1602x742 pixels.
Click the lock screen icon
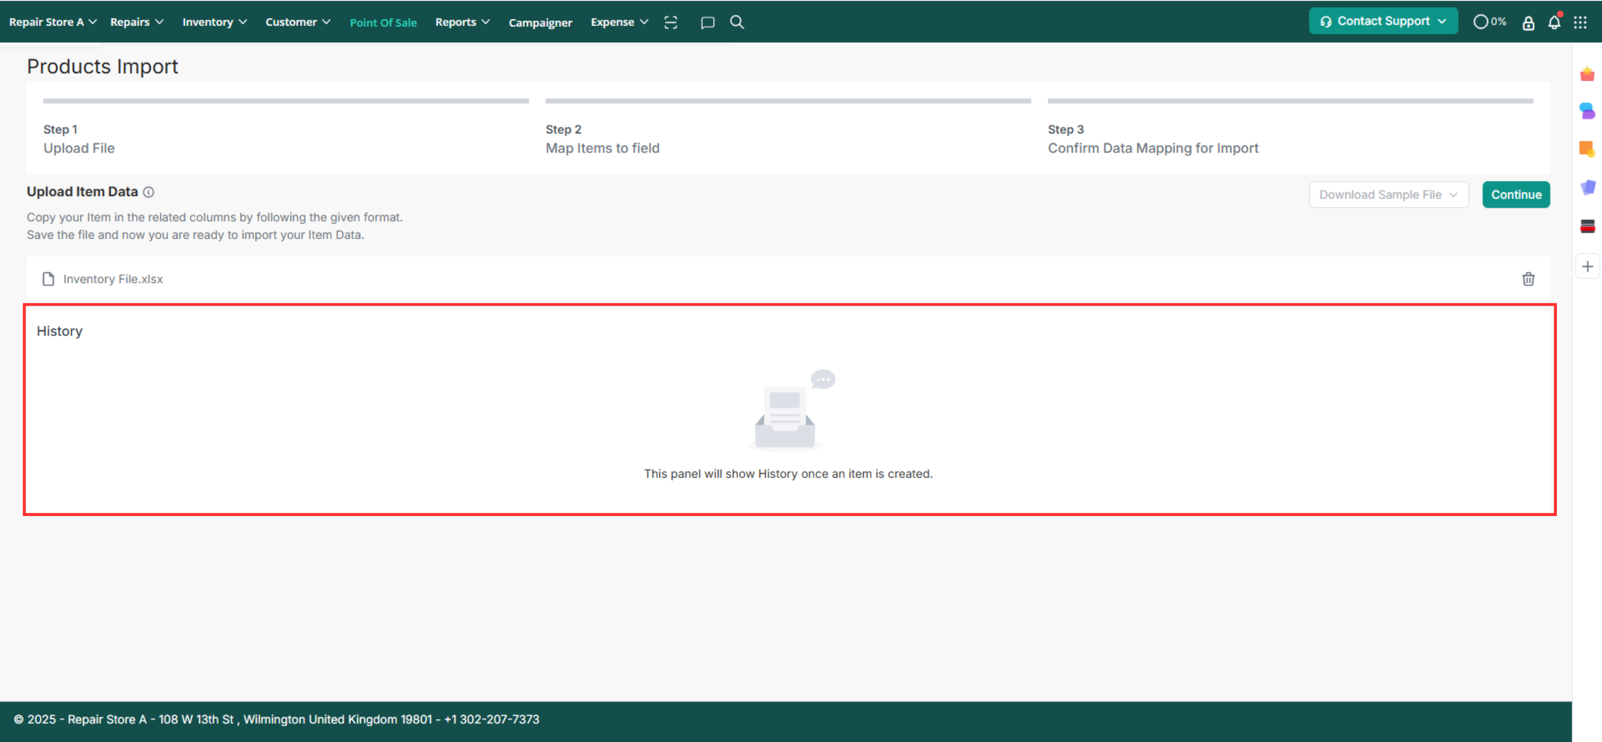click(1528, 22)
